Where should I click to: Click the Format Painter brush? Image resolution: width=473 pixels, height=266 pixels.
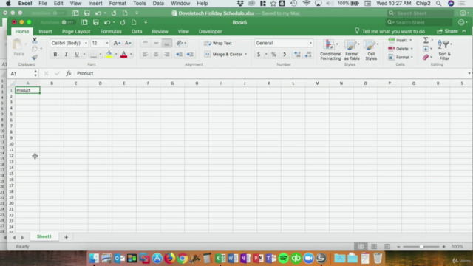pos(35,57)
